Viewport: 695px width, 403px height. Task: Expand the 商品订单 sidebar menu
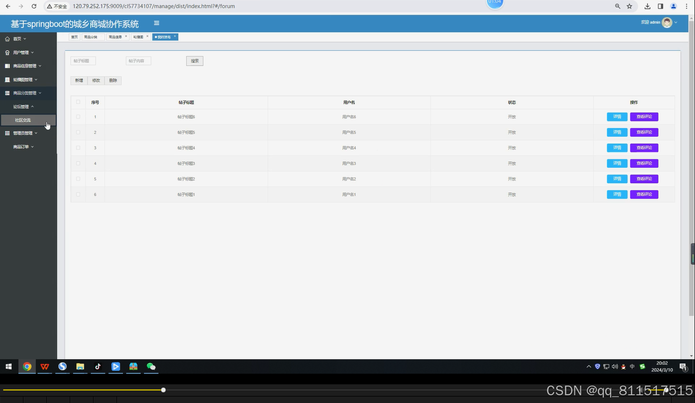[28, 147]
